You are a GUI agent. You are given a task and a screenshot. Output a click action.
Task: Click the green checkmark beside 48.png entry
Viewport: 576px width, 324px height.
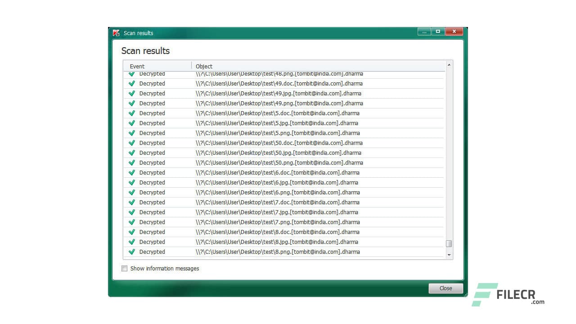point(132,73)
